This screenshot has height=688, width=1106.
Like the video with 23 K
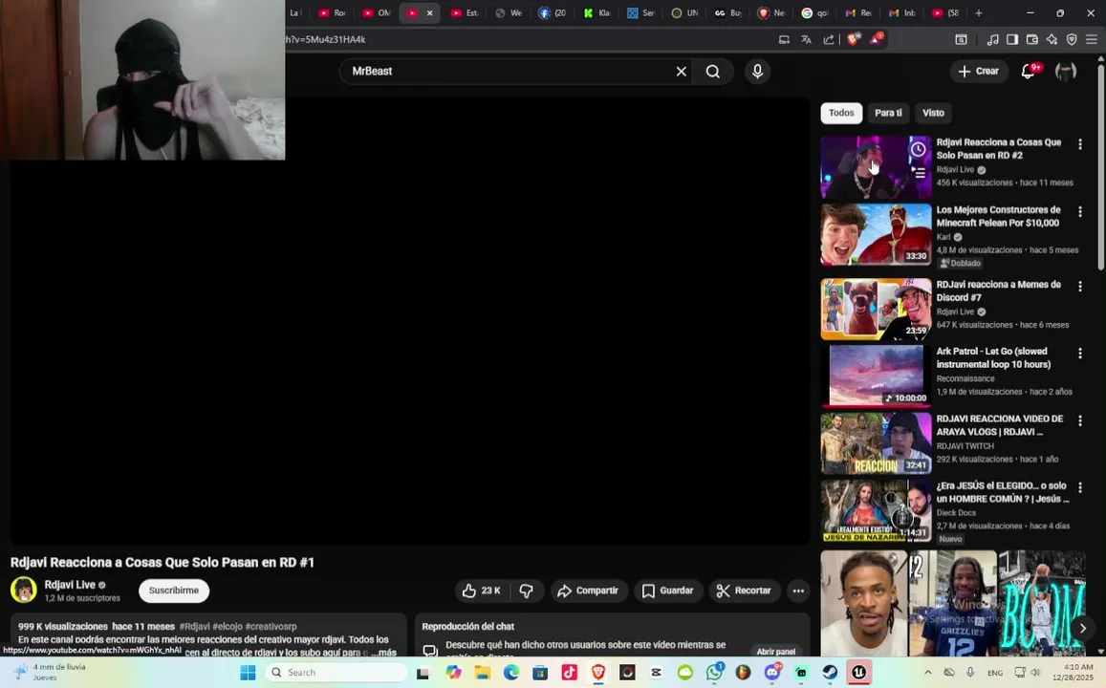pos(482,591)
